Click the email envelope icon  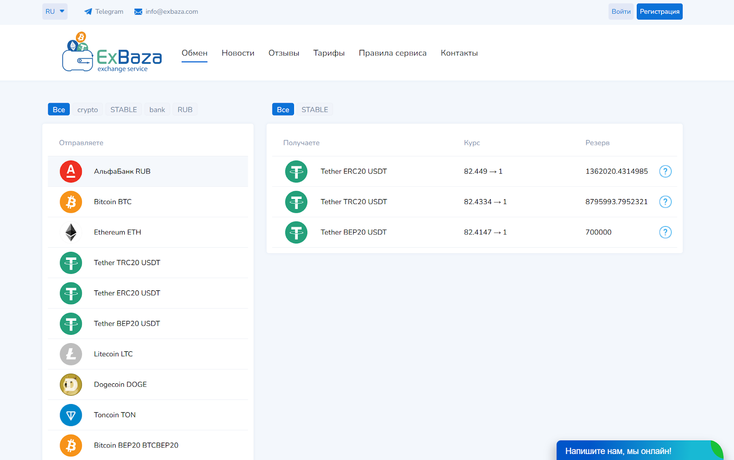[x=138, y=11]
